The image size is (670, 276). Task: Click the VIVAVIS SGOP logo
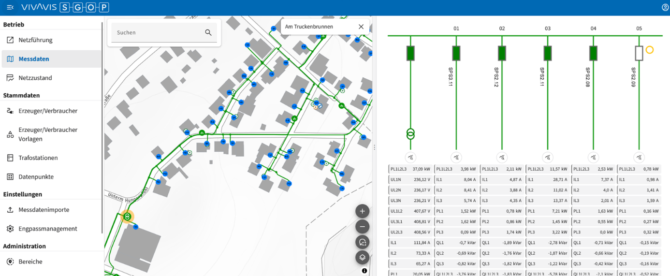[x=65, y=7]
